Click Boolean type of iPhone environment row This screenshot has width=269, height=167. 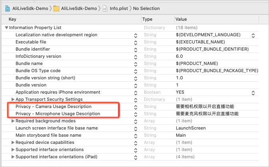pos(152,92)
